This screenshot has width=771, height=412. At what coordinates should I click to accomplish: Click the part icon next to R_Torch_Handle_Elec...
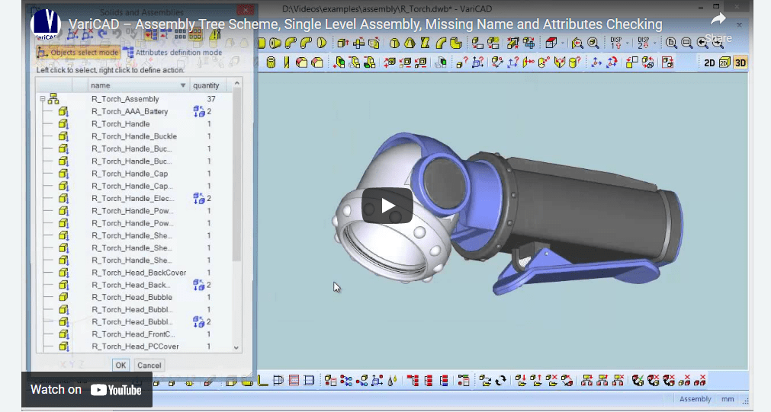click(x=63, y=199)
